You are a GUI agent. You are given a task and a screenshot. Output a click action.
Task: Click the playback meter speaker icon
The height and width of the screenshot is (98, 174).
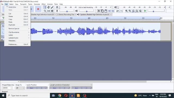116,7
